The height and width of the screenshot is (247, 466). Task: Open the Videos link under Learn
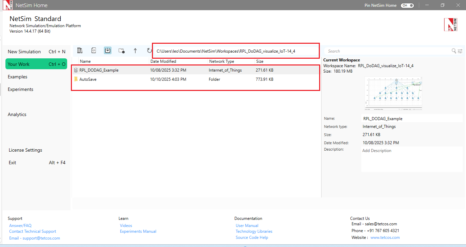[126, 226]
